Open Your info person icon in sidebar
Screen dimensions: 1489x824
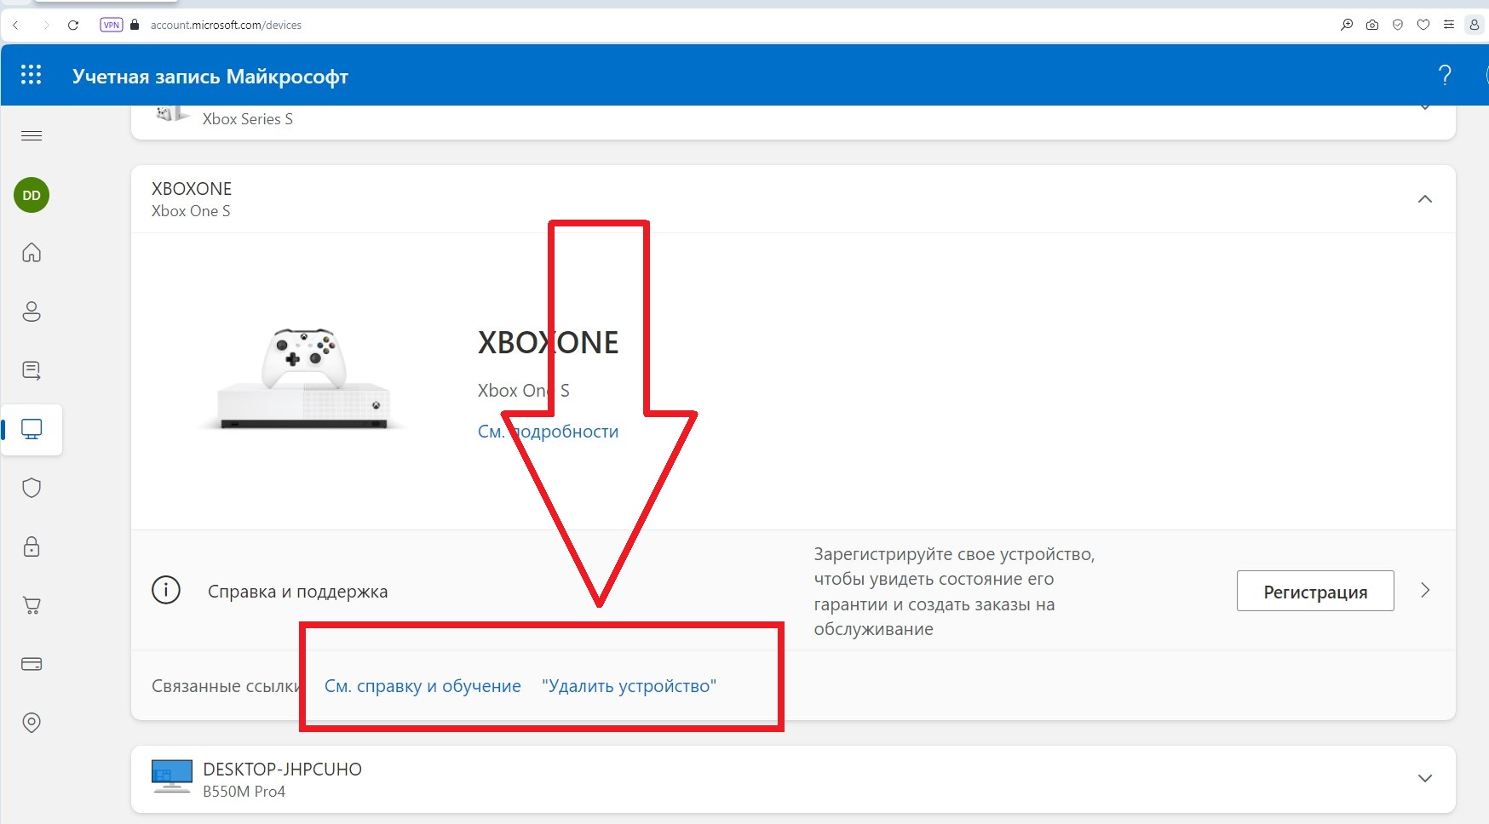point(32,312)
